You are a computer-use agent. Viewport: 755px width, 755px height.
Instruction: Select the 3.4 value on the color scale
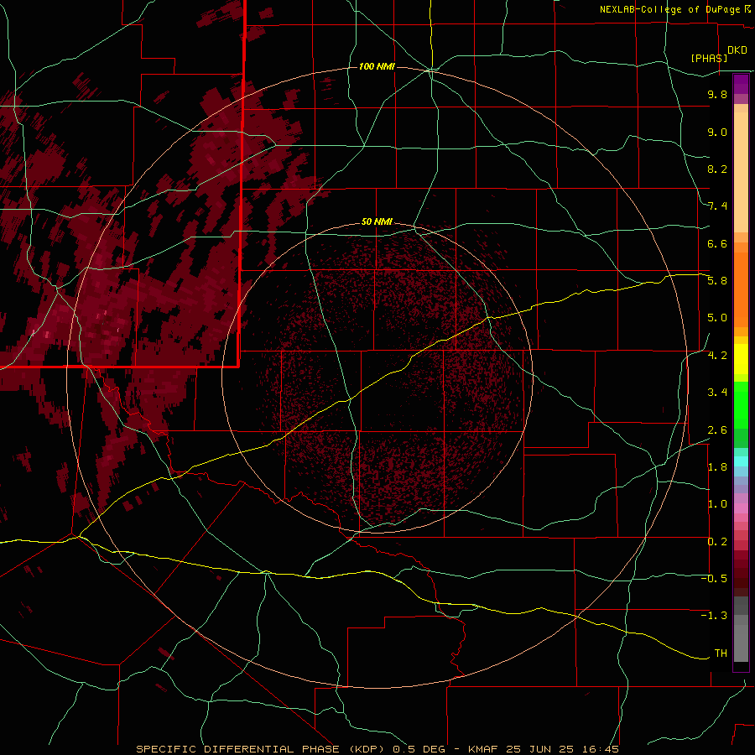click(717, 393)
